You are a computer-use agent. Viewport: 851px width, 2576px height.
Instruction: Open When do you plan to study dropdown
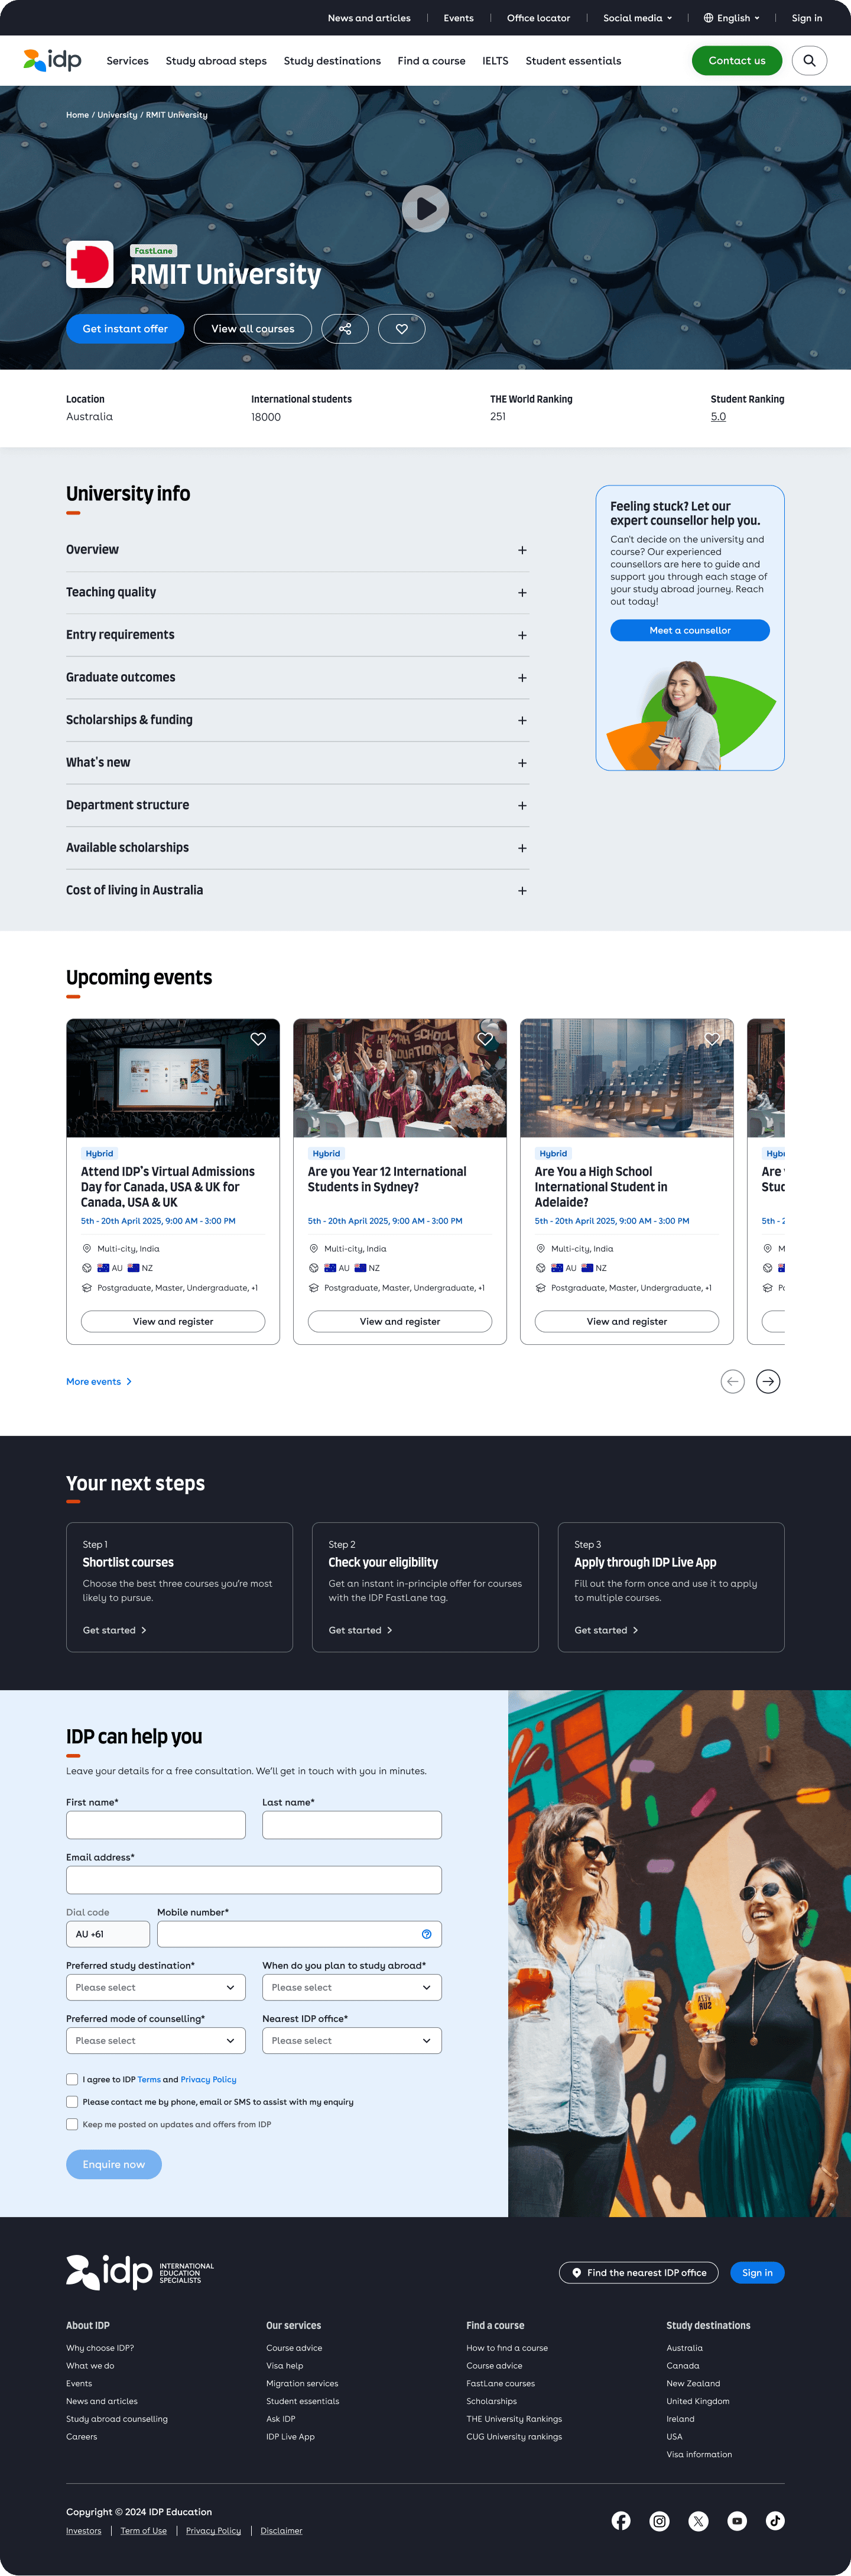(352, 1987)
